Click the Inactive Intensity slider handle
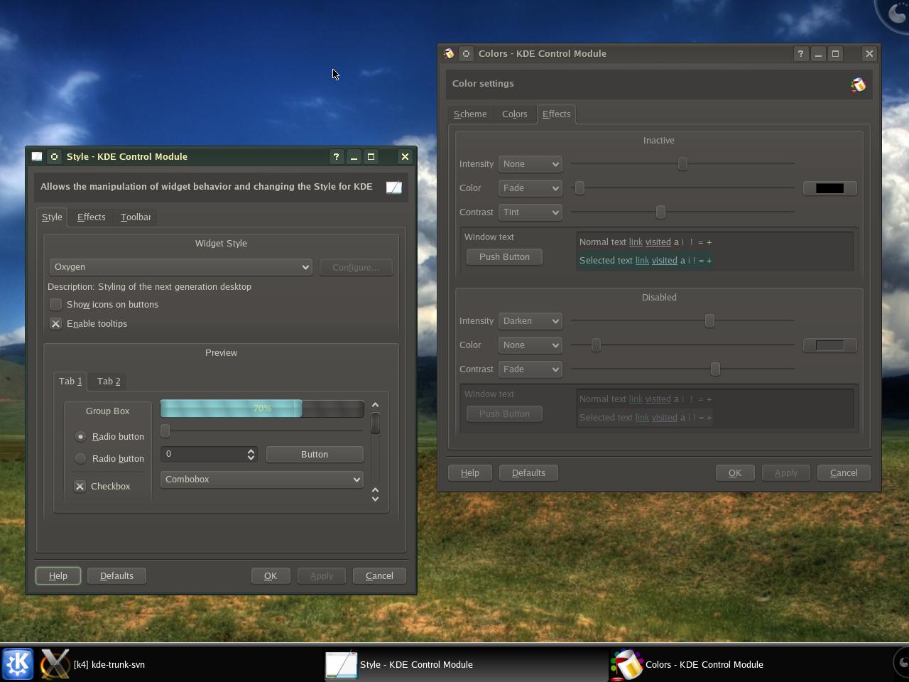 pyautogui.click(x=682, y=164)
